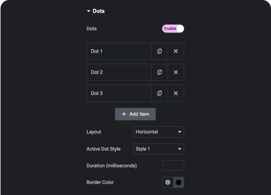Expand the Dot 2 repeater item
The height and width of the screenshot is (195, 271).
119,72
